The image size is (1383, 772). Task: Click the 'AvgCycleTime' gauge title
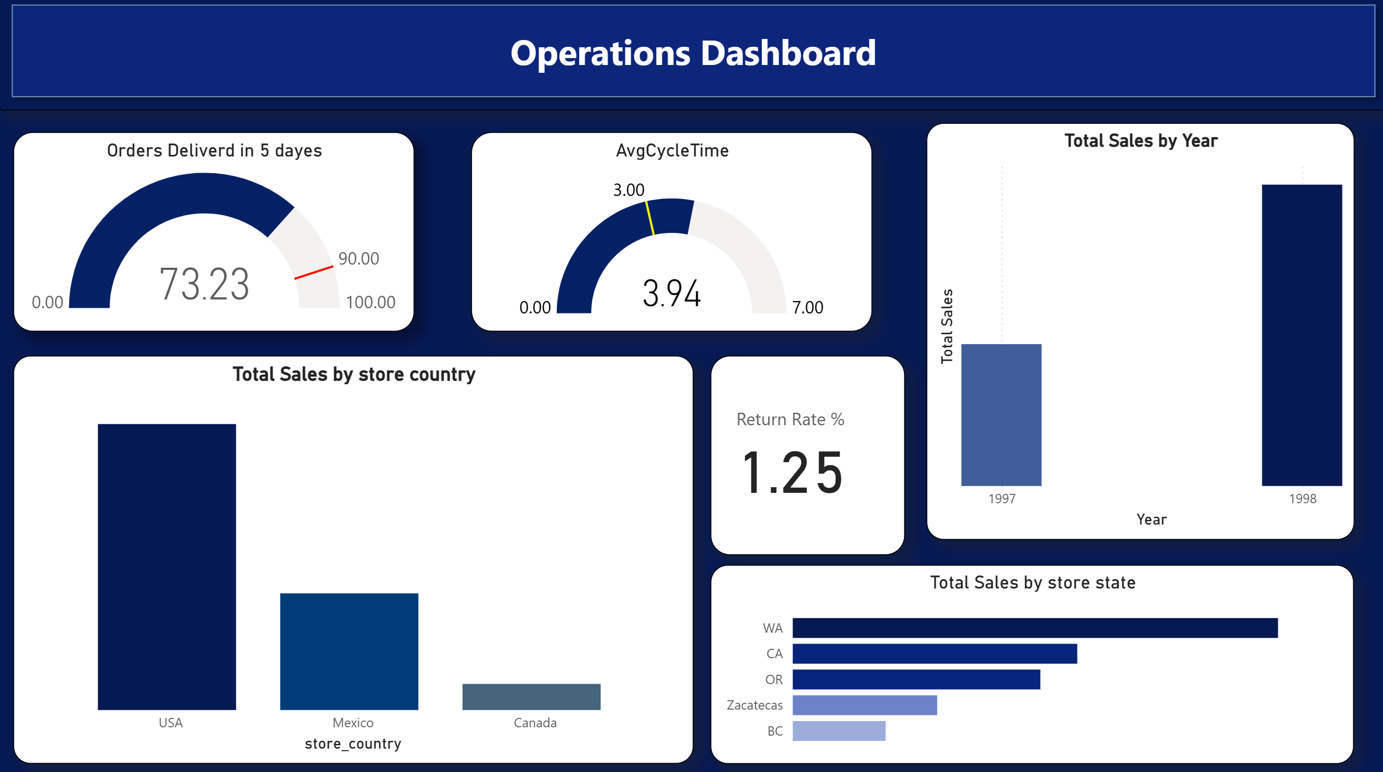[672, 151]
